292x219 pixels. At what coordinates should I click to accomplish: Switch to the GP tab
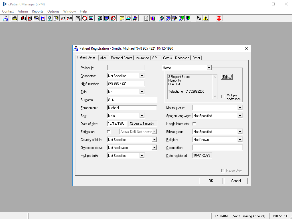(x=156, y=58)
